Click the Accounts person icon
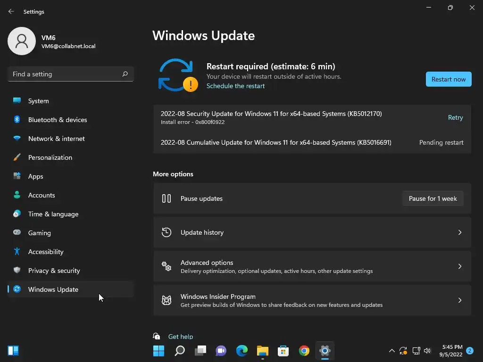This screenshot has height=362, width=483. [x=17, y=195]
